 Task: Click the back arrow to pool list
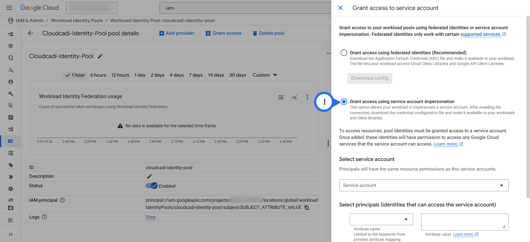click(x=30, y=33)
